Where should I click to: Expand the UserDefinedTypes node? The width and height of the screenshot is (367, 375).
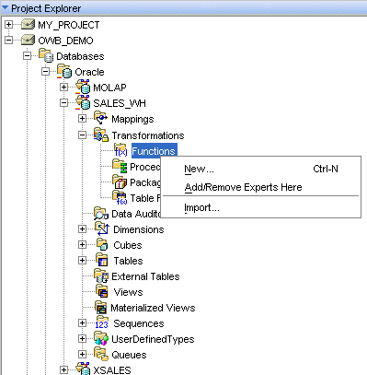pyautogui.click(x=82, y=338)
